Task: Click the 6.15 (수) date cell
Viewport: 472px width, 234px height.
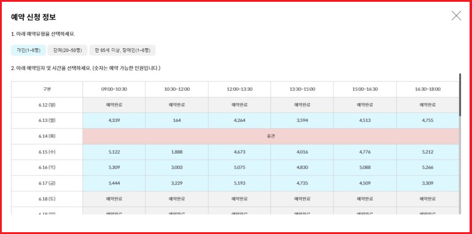Action: pyautogui.click(x=47, y=152)
